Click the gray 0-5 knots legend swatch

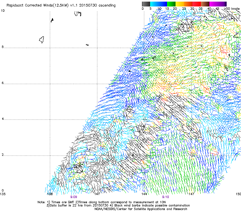[146, 4]
